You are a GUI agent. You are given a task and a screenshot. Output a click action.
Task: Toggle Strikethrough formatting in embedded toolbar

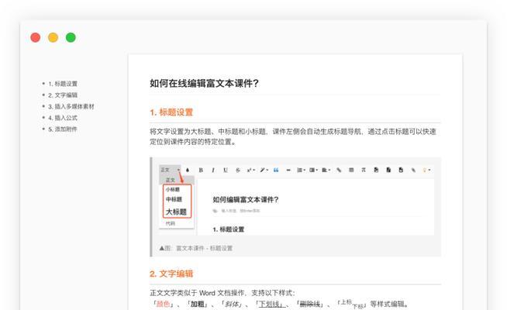pos(238,170)
